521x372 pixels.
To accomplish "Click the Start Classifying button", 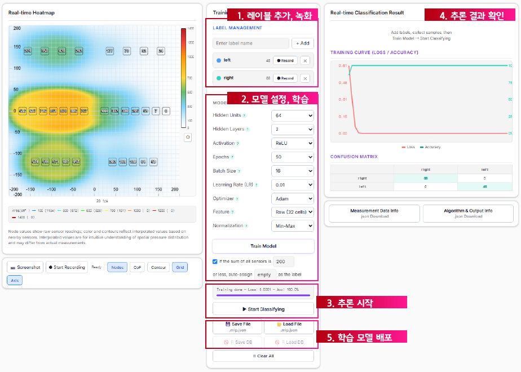I will click(x=263, y=309).
